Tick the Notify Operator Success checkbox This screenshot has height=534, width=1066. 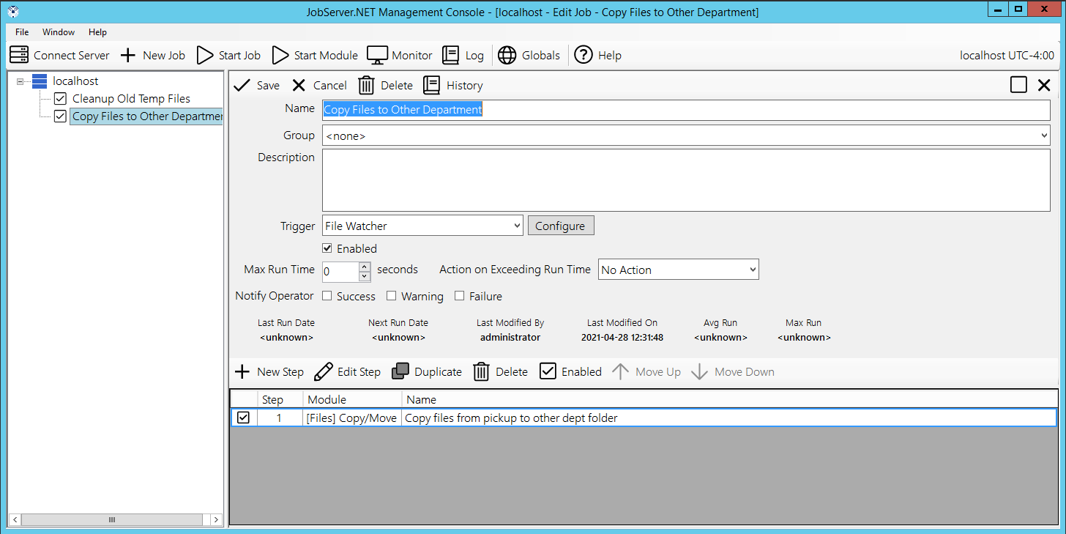click(327, 296)
